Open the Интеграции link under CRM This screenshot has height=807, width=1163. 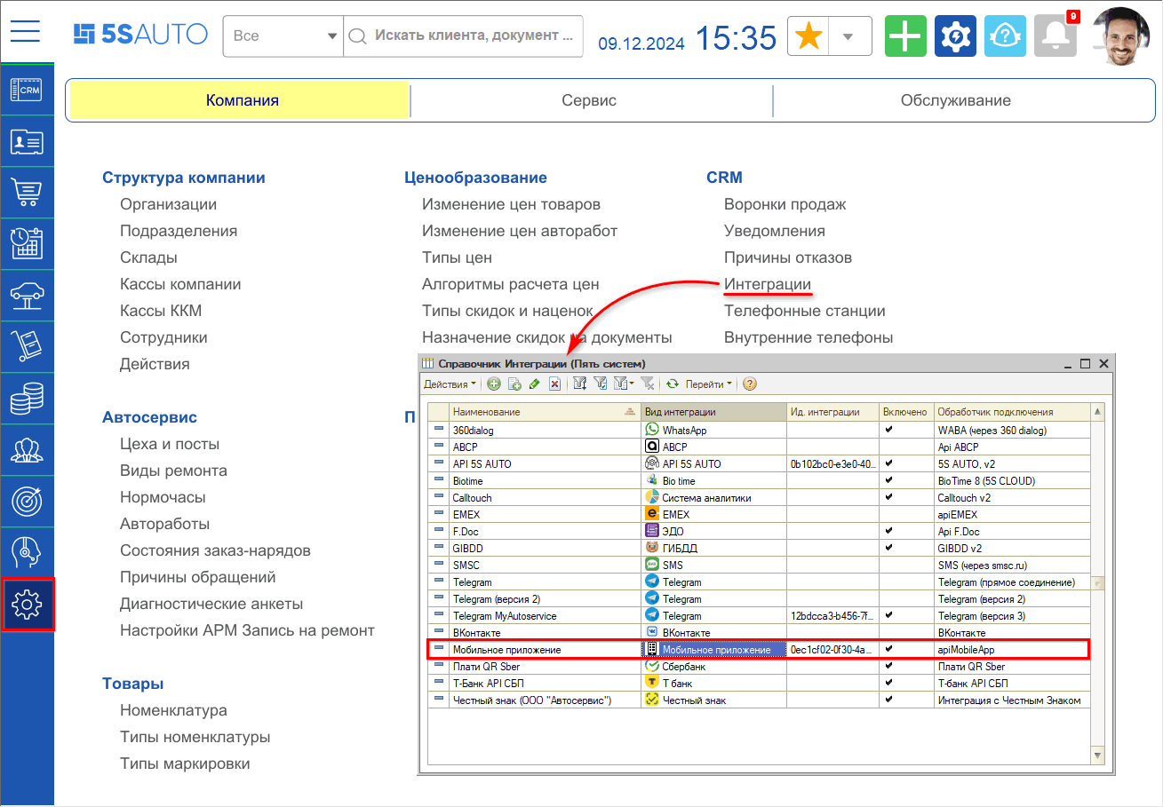tap(768, 284)
